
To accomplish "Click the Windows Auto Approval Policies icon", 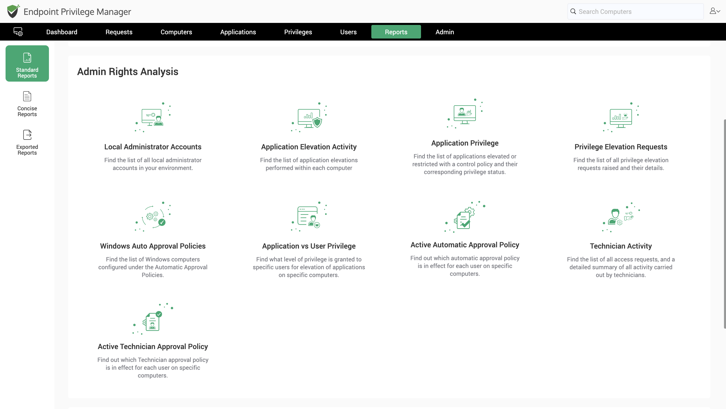I will 153,217.
